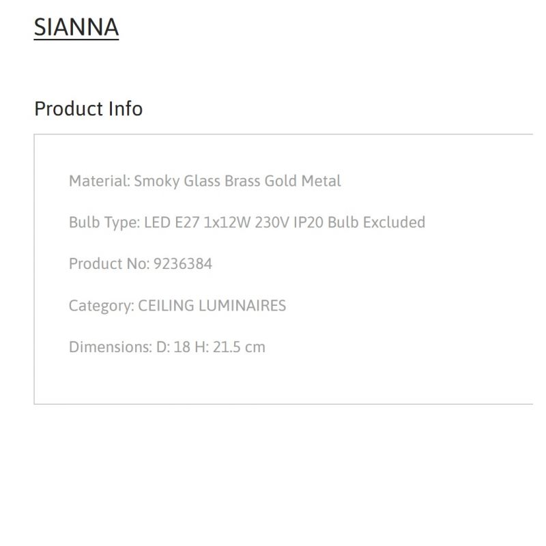Click the word Dimensions label
Image resolution: width=546 pixels, height=546 pixels.
pos(111,347)
